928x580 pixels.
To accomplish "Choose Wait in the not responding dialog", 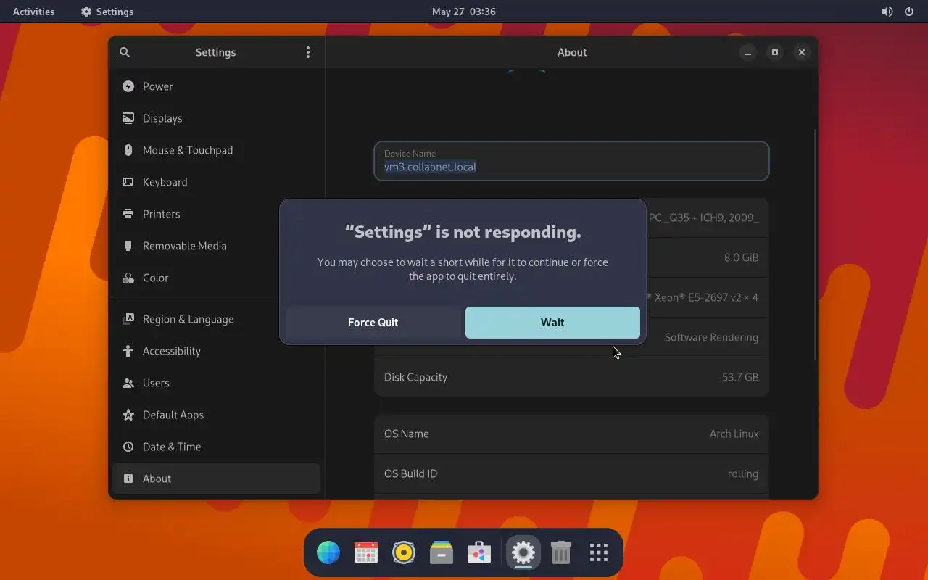I will pos(552,323).
